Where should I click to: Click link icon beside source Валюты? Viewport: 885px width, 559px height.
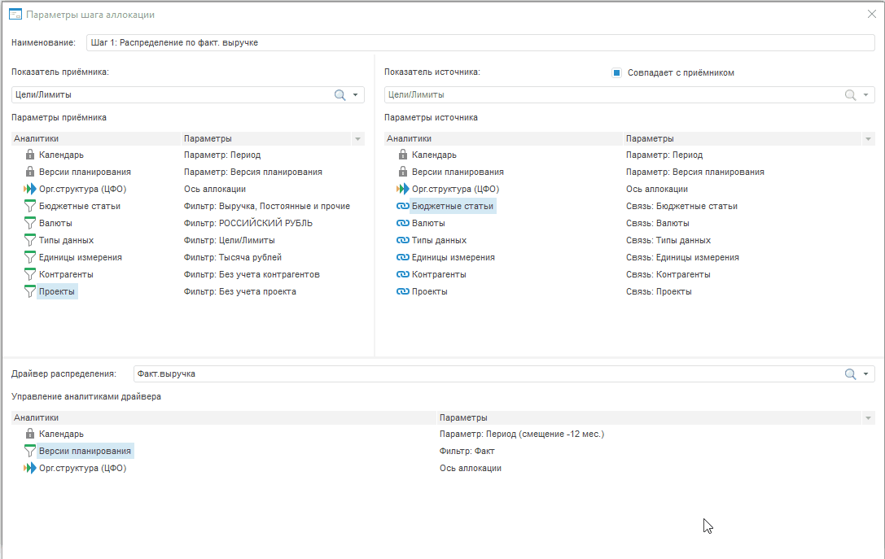click(402, 223)
